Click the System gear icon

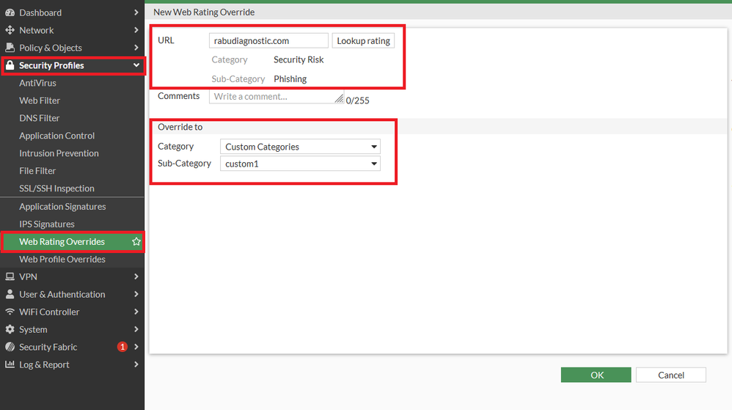coord(10,329)
